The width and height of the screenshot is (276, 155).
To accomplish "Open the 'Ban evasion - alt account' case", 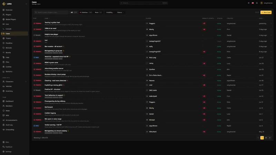I will 53,46.
